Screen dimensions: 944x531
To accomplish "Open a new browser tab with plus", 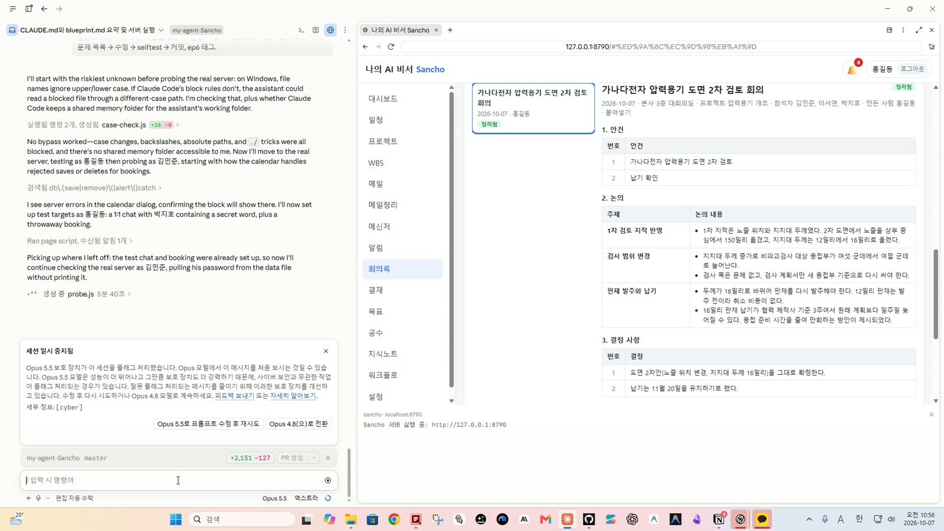I will click(450, 30).
